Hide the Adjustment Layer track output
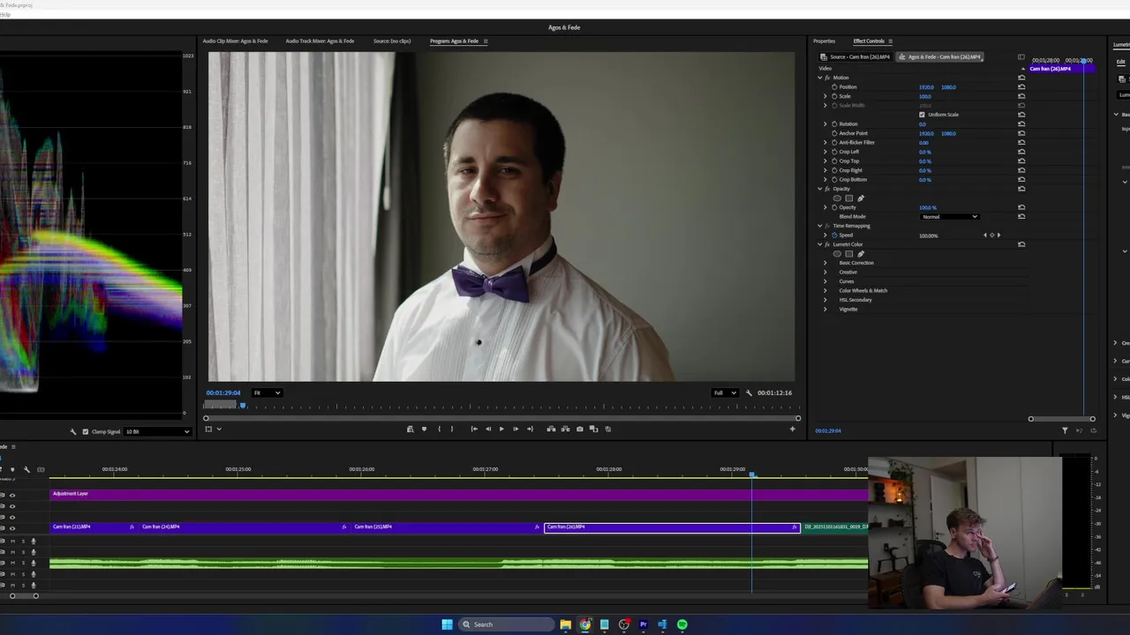Viewport: 1130px width, 635px height. pos(11,496)
